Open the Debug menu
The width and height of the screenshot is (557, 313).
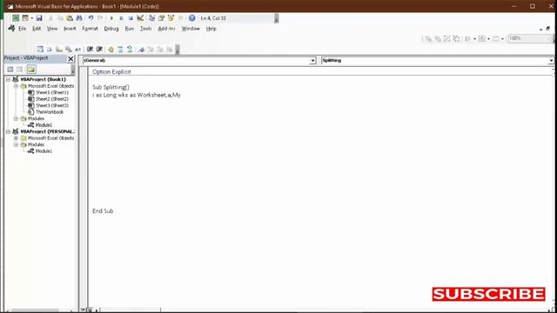111,29
